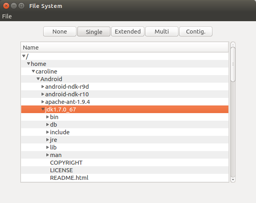Open the File menu
This screenshot has width=256, height=203.
point(7,16)
